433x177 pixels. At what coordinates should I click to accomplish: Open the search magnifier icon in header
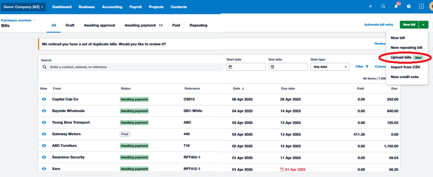[x=383, y=7]
